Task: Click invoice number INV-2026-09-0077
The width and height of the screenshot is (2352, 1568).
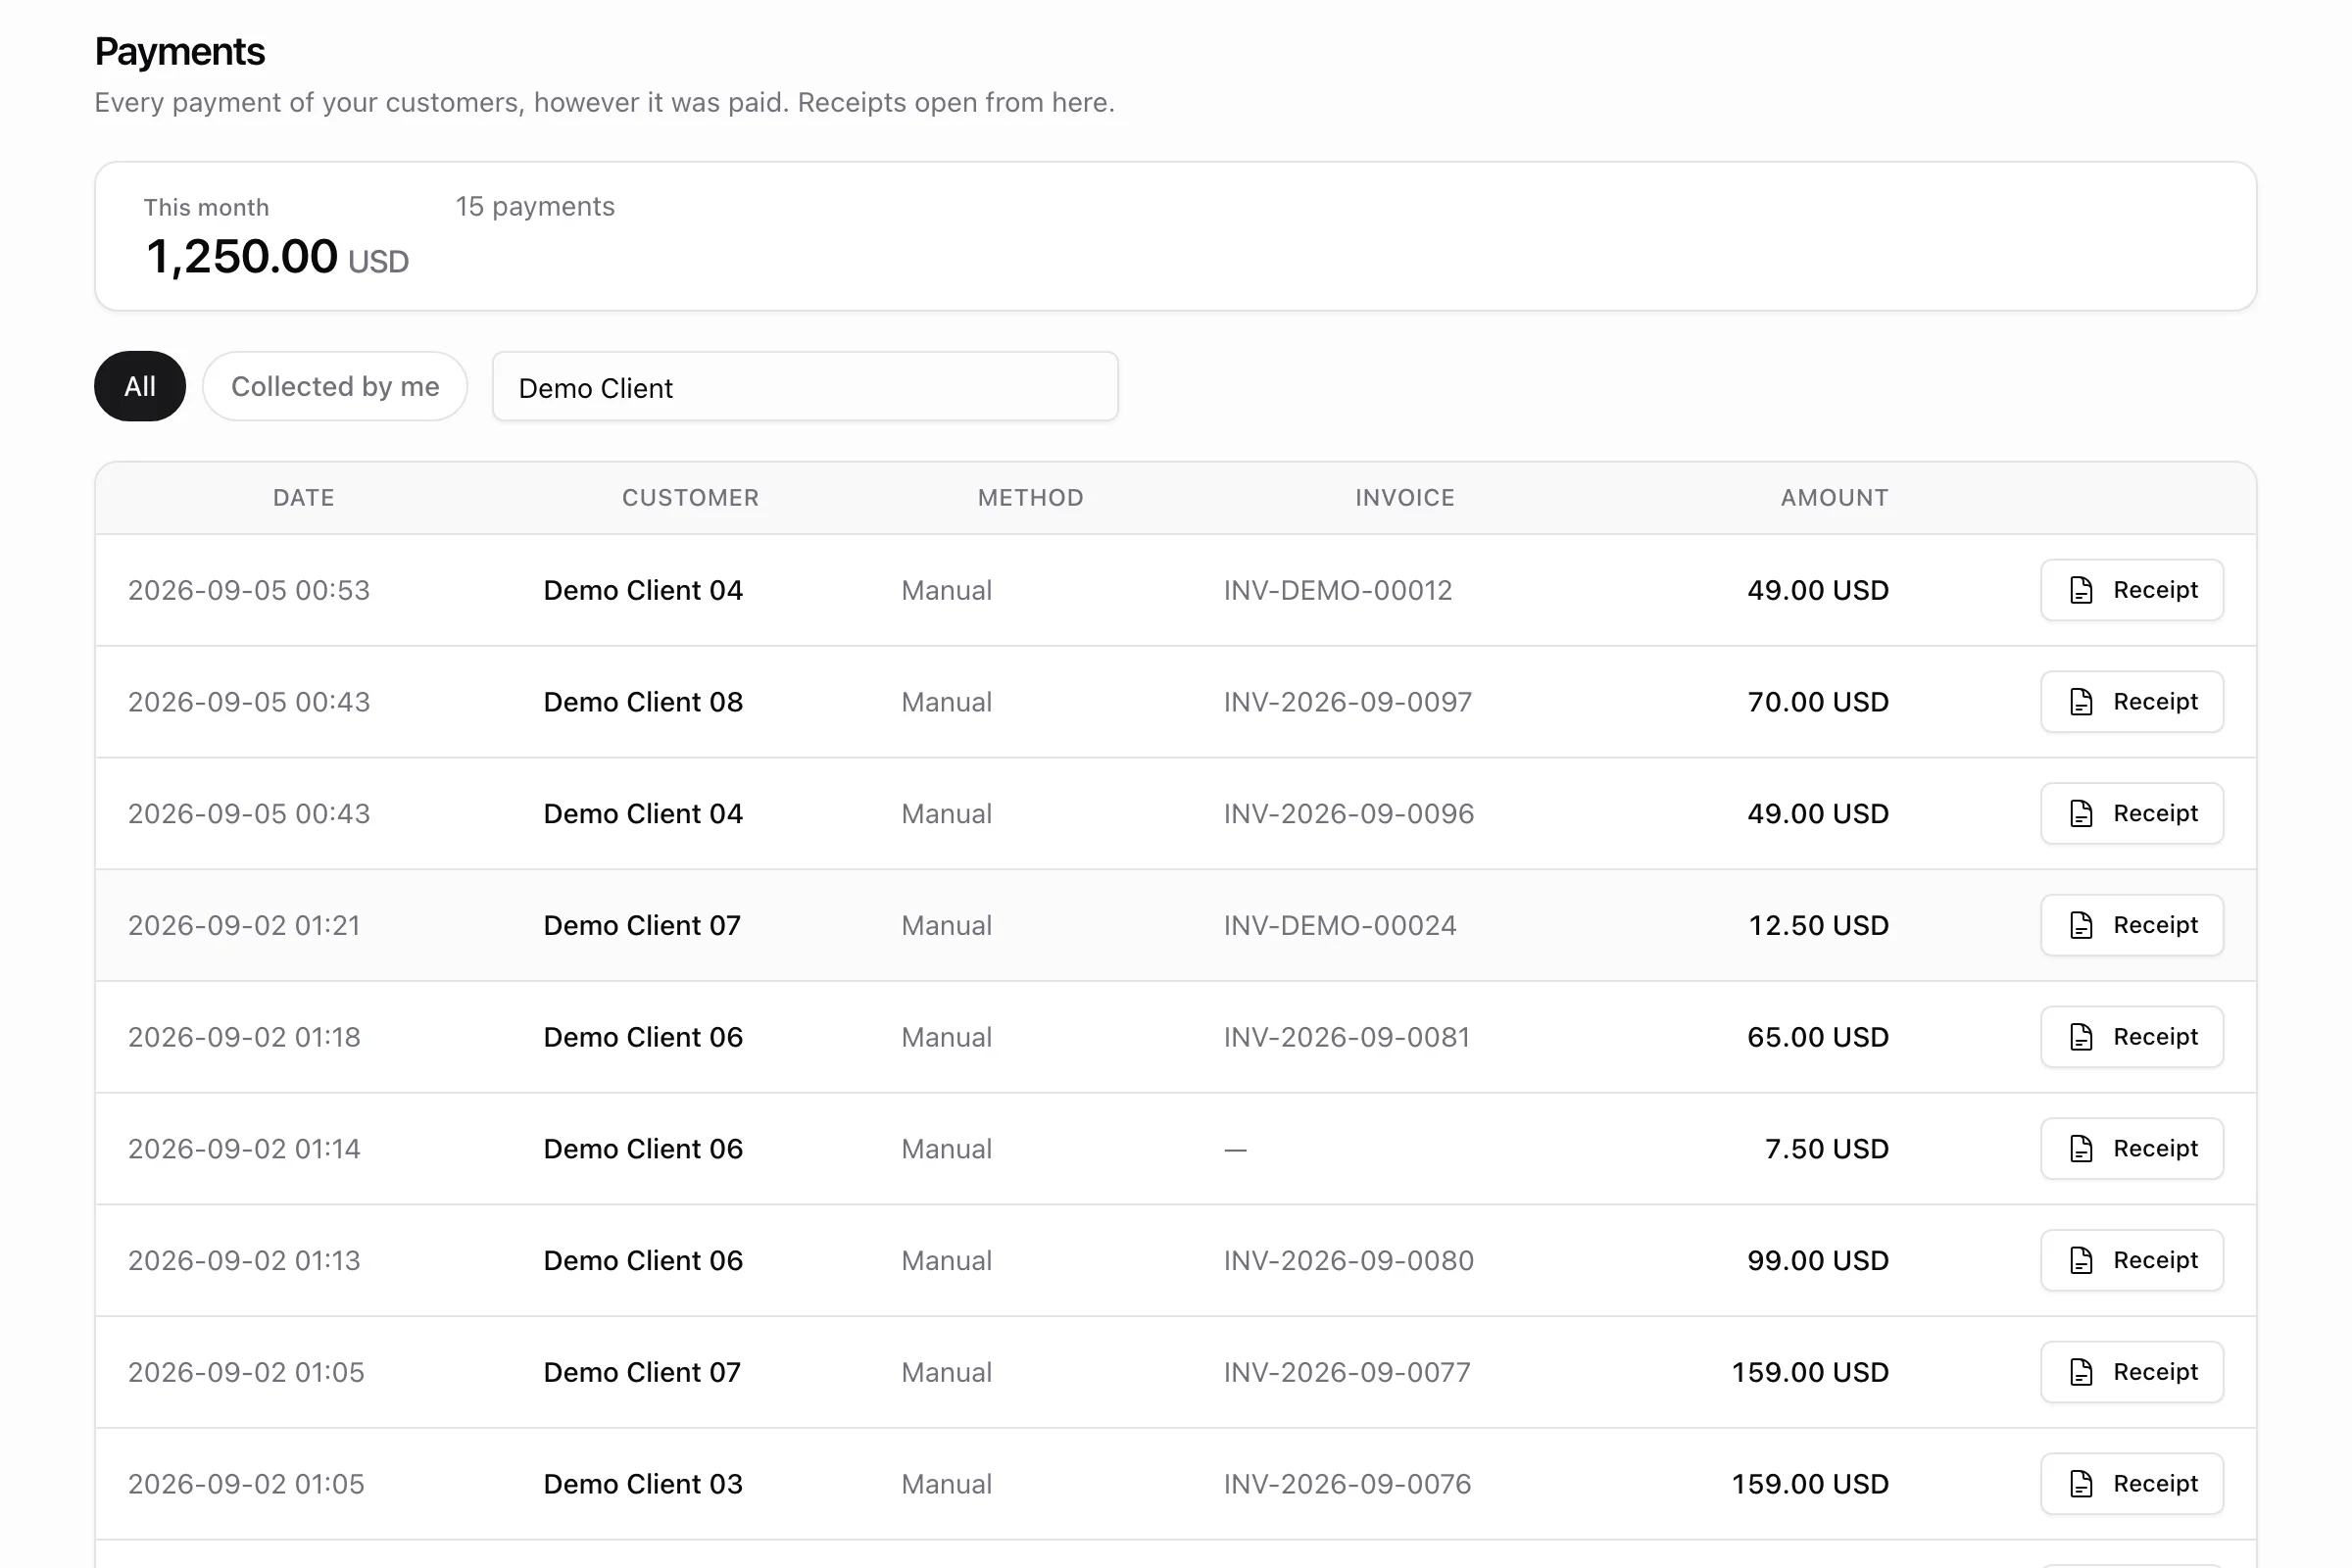Action: (x=1347, y=1372)
